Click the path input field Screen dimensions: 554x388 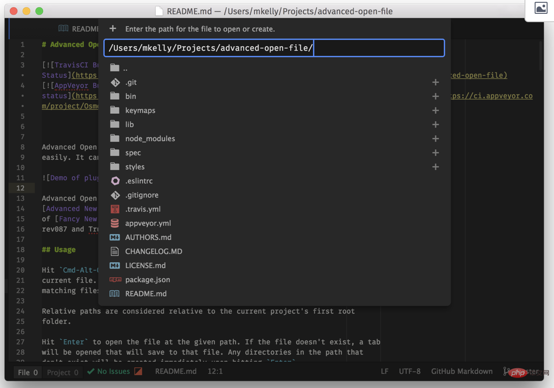(274, 48)
